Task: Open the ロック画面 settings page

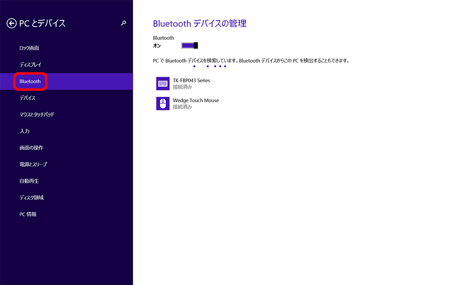Action: coord(29,48)
